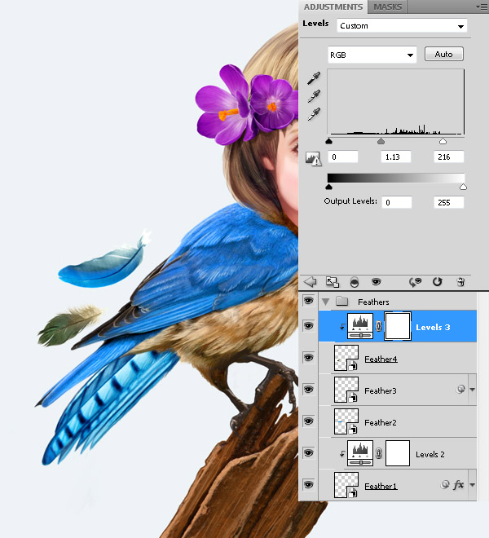The image size is (489, 538).
Task: Click smart filter icon on Feather1
Action: [x=445, y=484]
